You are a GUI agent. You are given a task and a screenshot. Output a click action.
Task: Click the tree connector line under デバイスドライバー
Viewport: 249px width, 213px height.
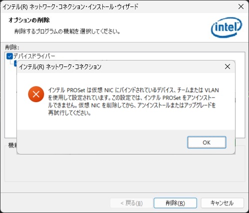[11, 62]
